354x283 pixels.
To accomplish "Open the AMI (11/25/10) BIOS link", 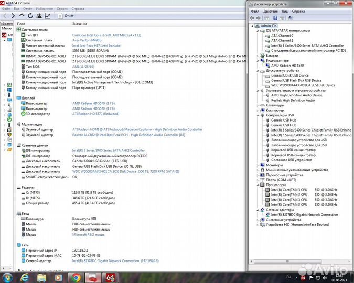I will 83,67.
